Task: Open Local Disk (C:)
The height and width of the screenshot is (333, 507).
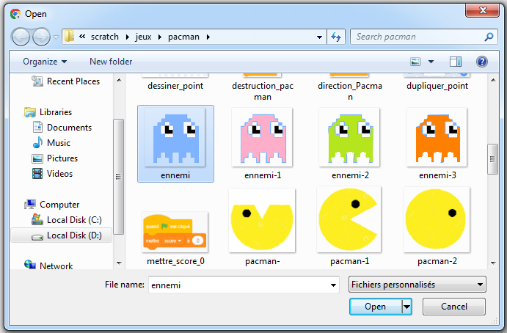Action: 74,220
